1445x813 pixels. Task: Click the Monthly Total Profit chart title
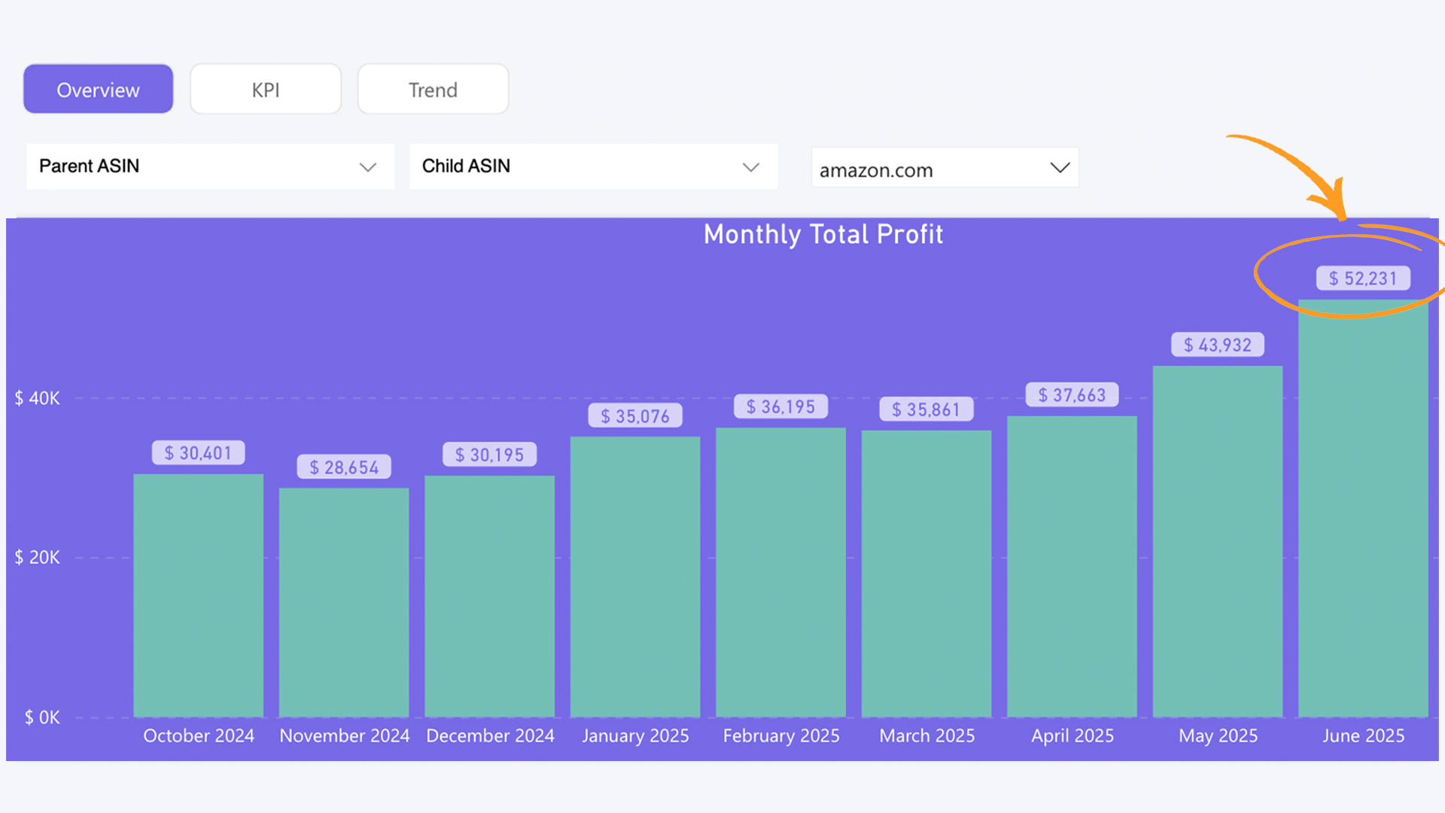823,234
